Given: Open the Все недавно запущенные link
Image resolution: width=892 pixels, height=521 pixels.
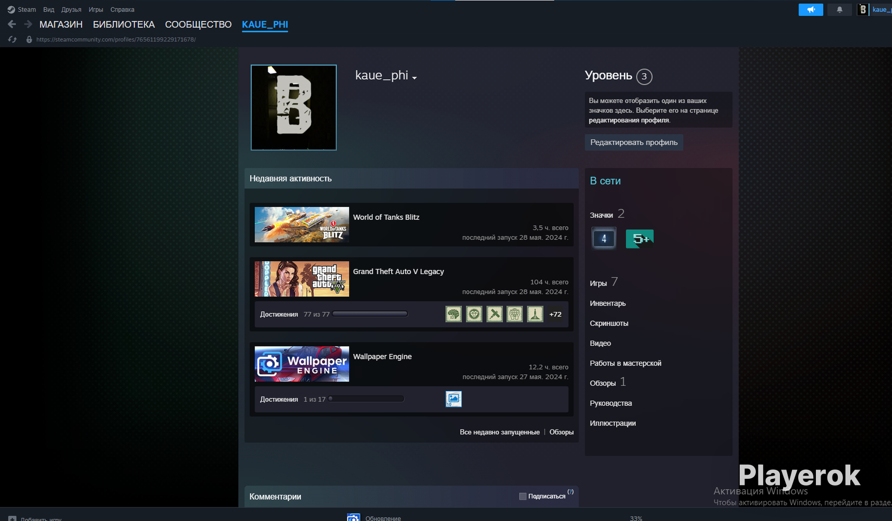Looking at the screenshot, I should tap(499, 432).
